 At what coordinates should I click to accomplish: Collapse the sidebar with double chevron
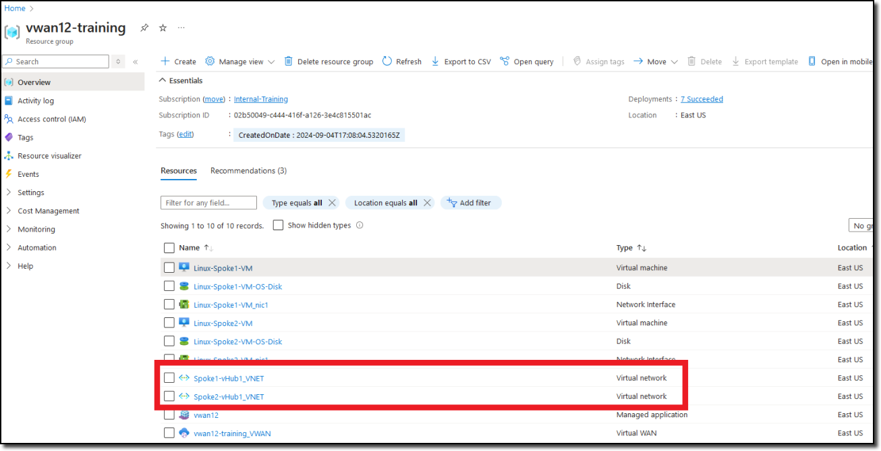(x=135, y=61)
